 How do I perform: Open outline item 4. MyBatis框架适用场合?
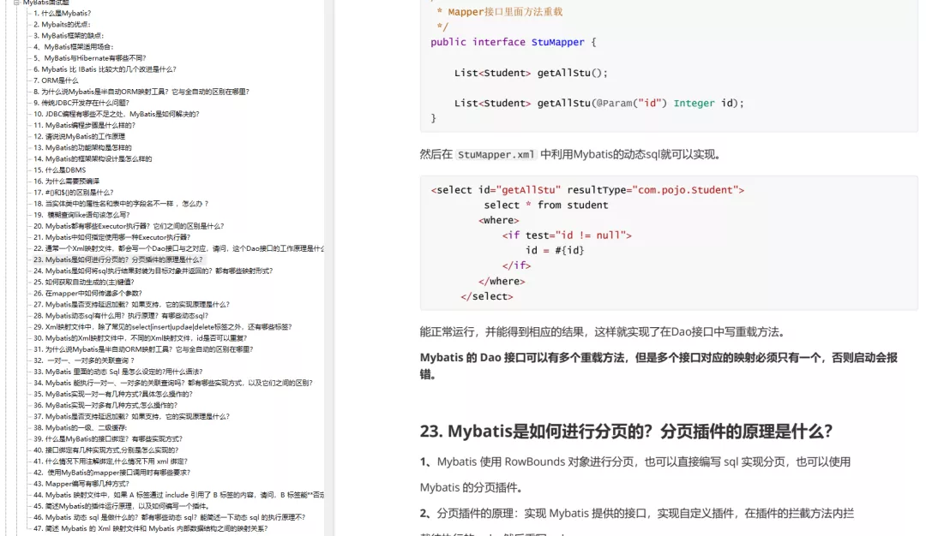[73, 46]
